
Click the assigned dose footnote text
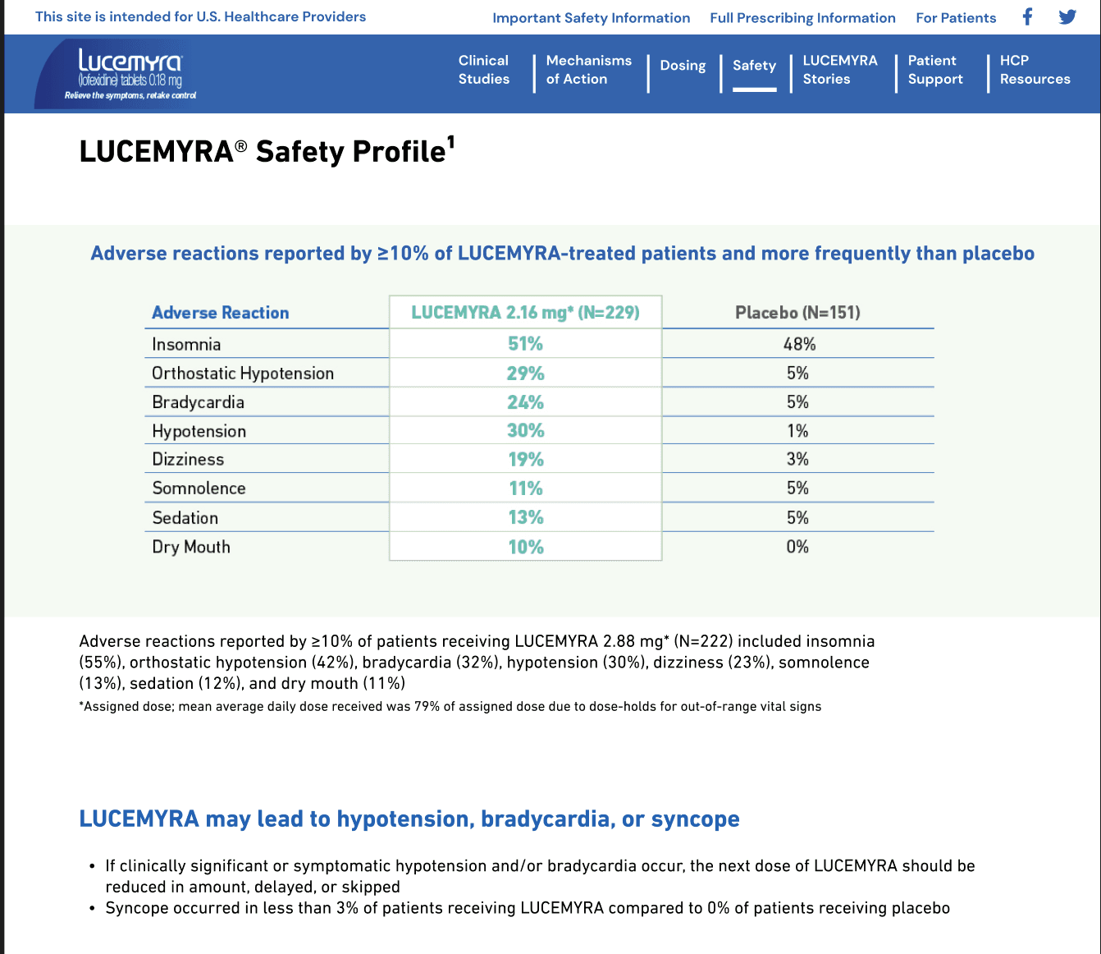[x=450, y=707]
